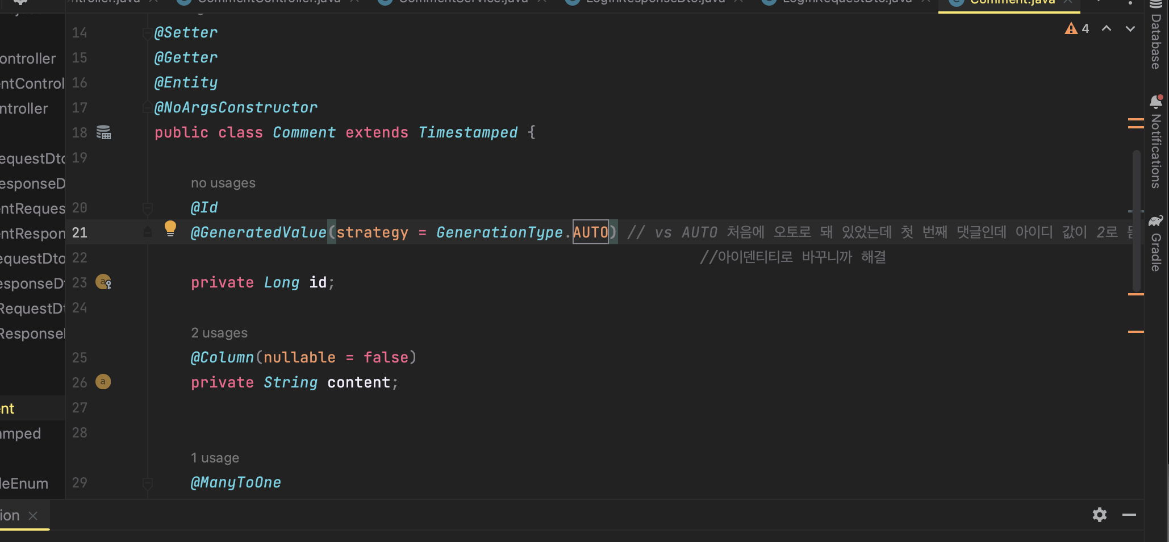Screen dimensions: 1169x542
Task: Click the attribute gutter icon on line 26
Action: point(103,382)
